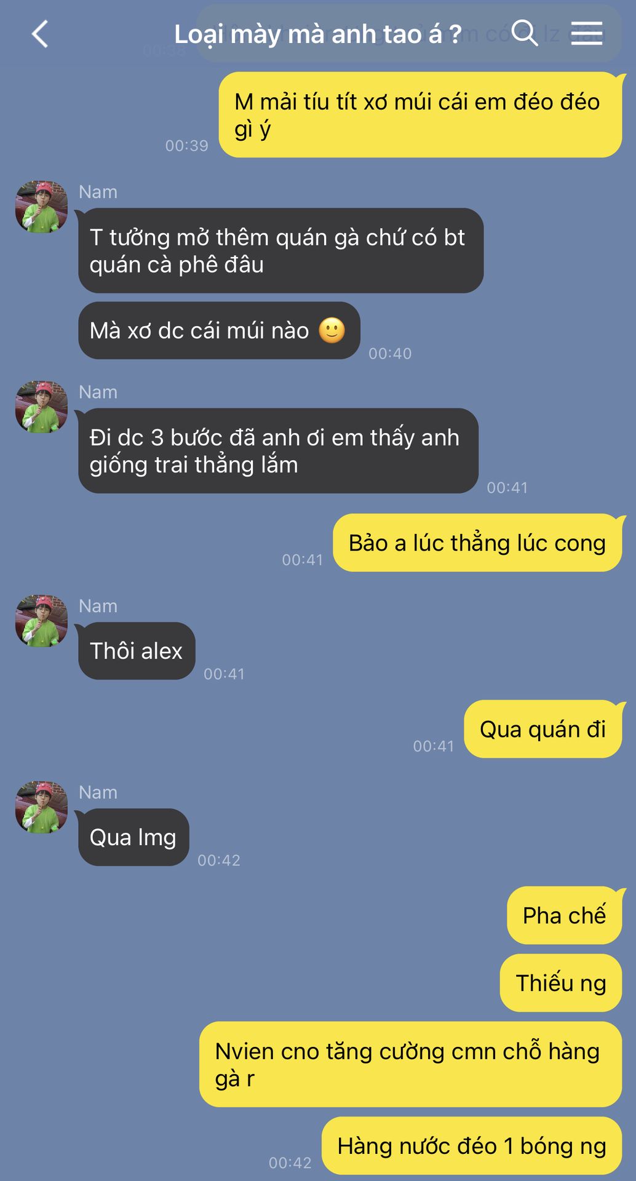Tap the 'Thiếu ng' message bubble
Image resolution: width=636 pixels, height=1181 pixels.
tap(561, 983)
